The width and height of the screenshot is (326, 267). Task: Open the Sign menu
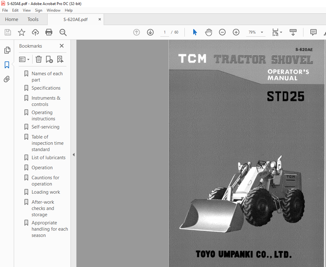pos(39,10)
